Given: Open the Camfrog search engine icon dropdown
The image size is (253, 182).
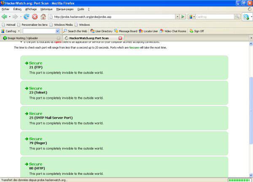Looking at the screenshot, I should [x=192, y=16].
